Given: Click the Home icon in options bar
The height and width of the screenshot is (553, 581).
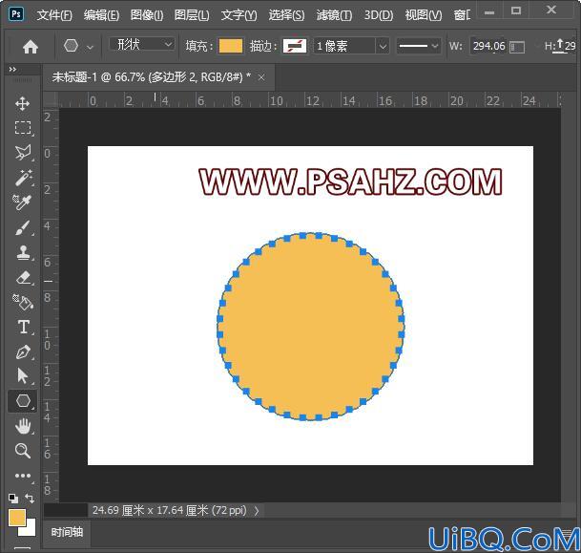Looking at the screenshot, I should coord(31,47).
